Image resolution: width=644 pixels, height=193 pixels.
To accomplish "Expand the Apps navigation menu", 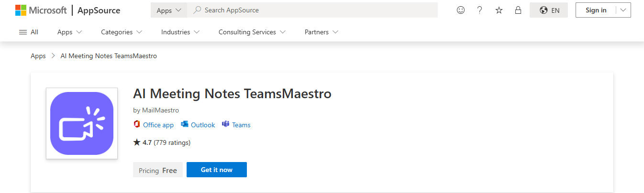I will click(x=70, y=32).
